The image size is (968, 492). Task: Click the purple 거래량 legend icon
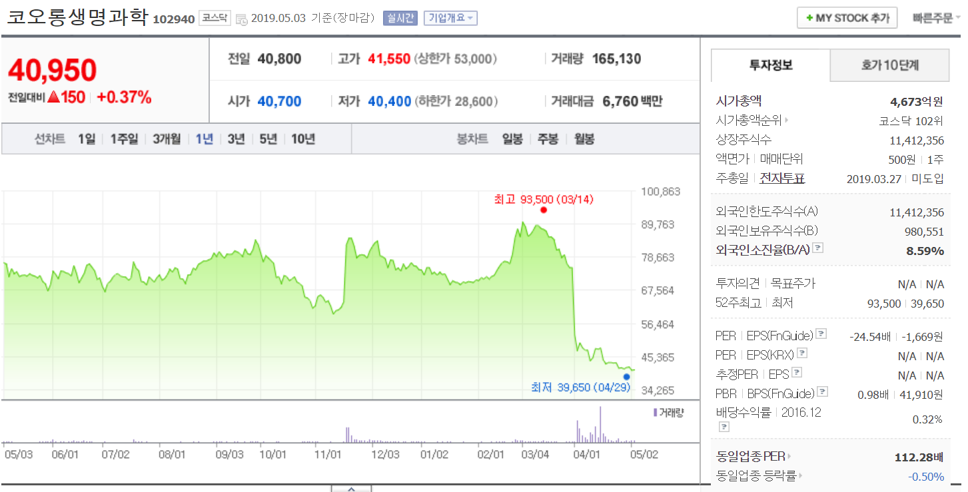coord(656,413)
